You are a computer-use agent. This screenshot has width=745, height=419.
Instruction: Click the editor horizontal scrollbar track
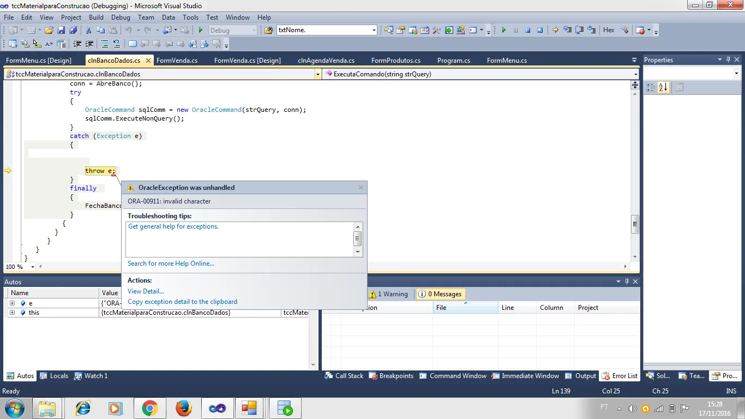(333, 267)
